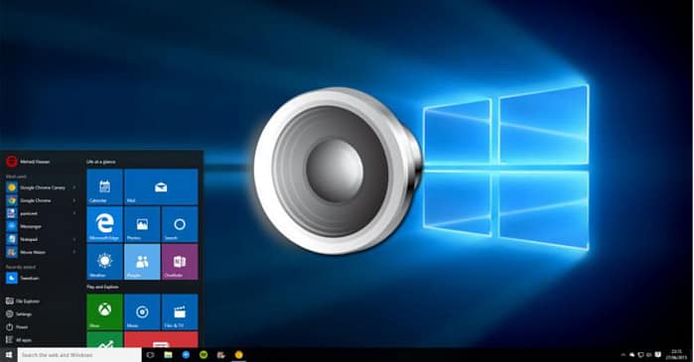Open Task View on the taskbar

[x=151, y=354]
